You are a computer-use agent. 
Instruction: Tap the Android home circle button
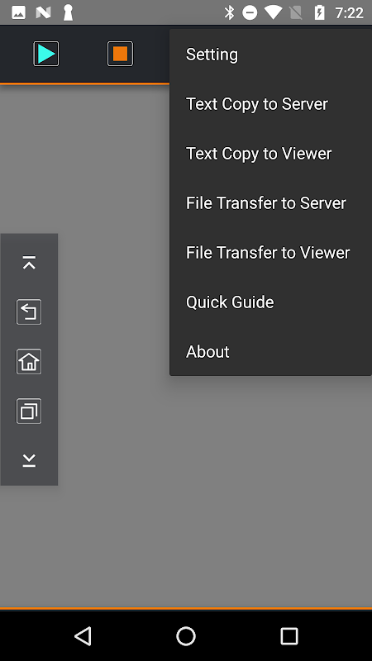point(186,635)
